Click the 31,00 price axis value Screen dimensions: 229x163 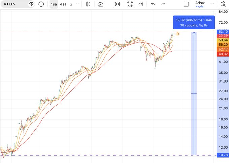223,81
